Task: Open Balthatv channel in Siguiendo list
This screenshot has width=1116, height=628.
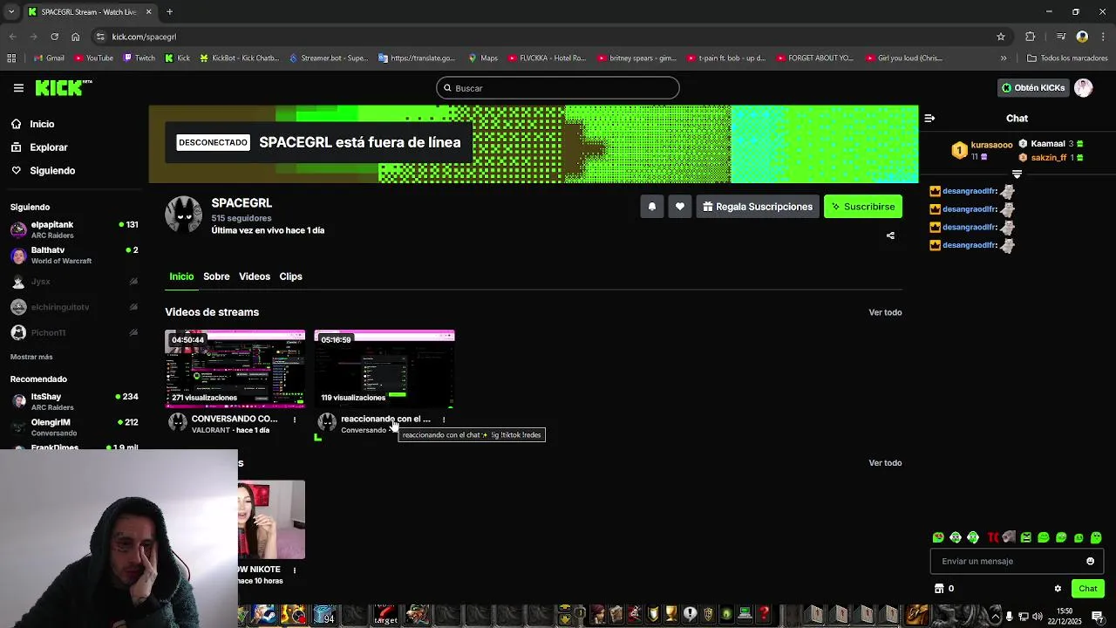Action: [74, 256]
